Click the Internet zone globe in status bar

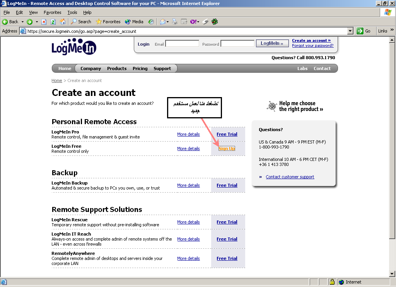[x=341, y=282]
